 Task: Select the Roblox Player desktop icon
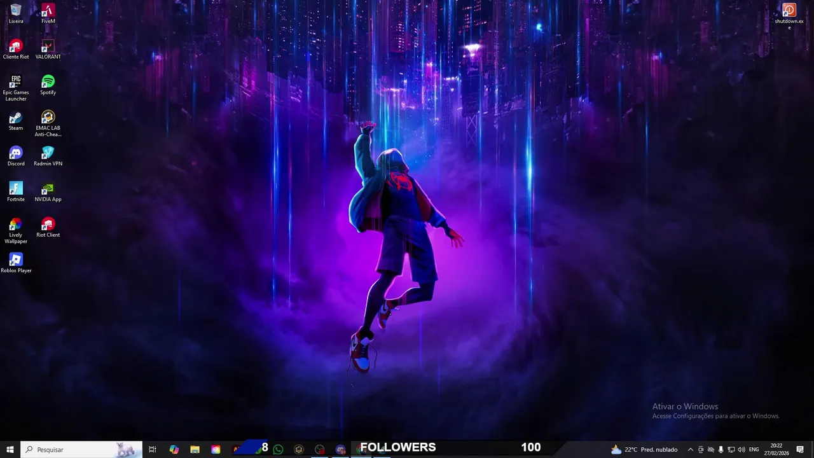pos(16,263)
